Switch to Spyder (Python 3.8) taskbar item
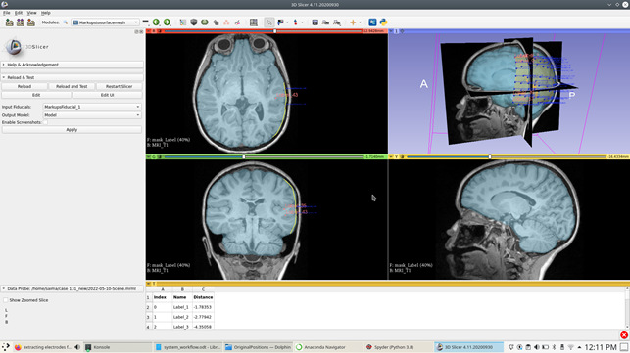 (398, 347)
